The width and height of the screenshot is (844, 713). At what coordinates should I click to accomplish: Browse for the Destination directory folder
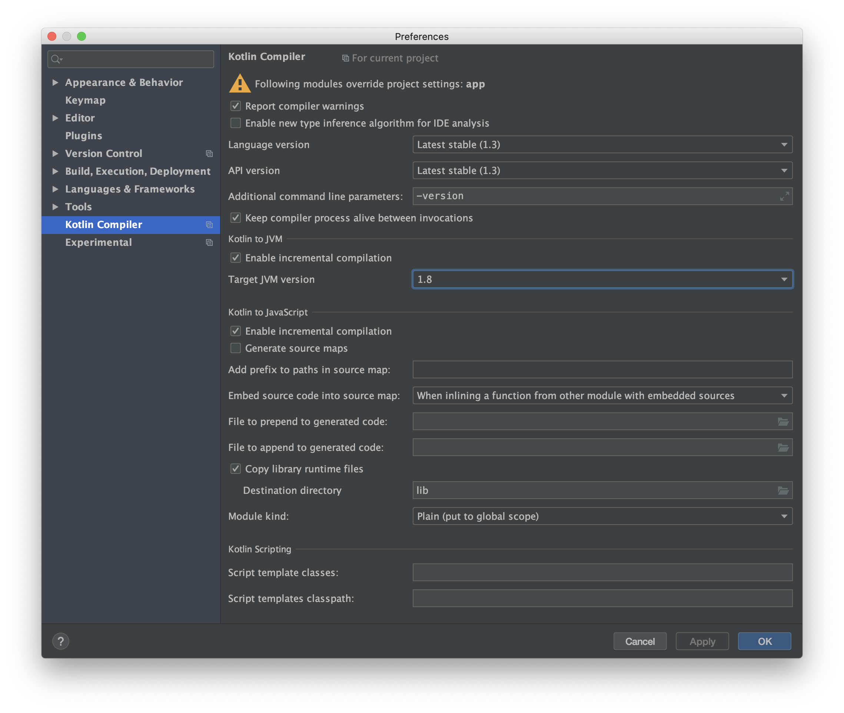click(783, 490)
